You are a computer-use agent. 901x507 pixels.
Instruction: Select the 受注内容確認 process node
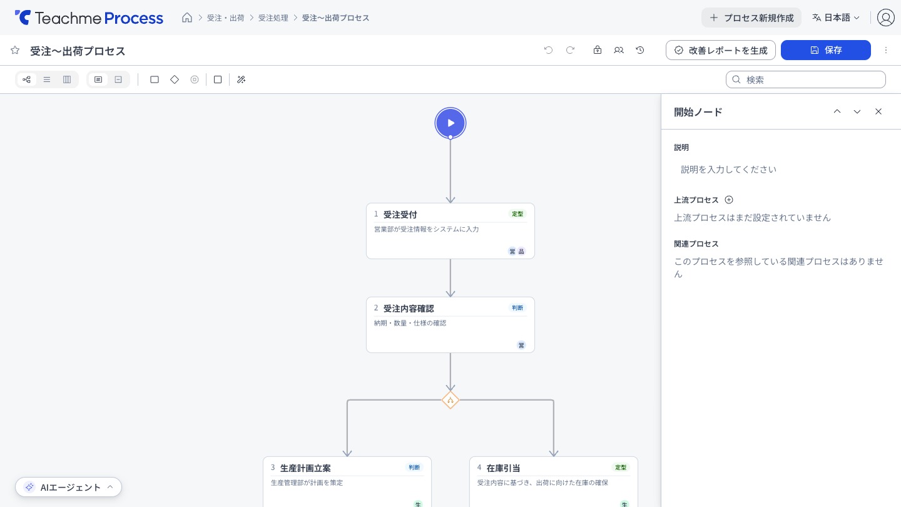pyautogui.click(x=450, y=325)
